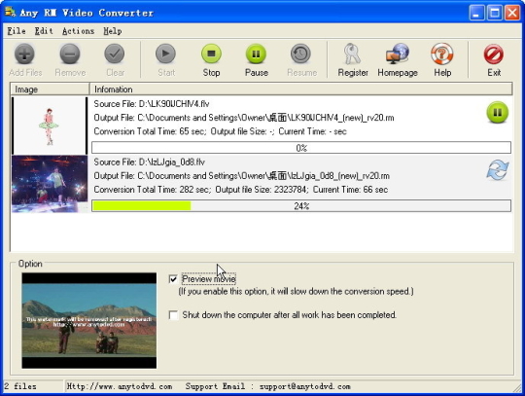
Task: Click the red Exit icon
Action: (494, 54)
